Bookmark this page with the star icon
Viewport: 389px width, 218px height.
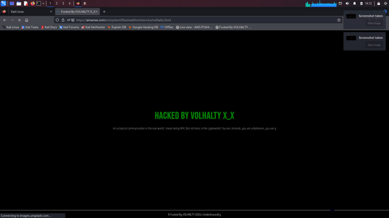click(x=339, y=20)
